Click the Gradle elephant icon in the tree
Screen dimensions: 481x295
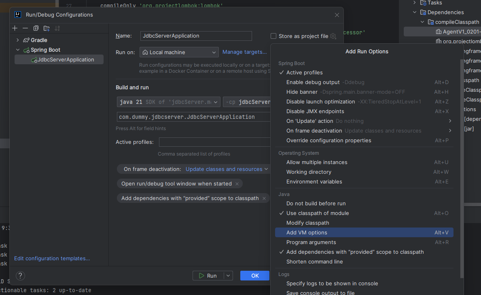(26, 40)
